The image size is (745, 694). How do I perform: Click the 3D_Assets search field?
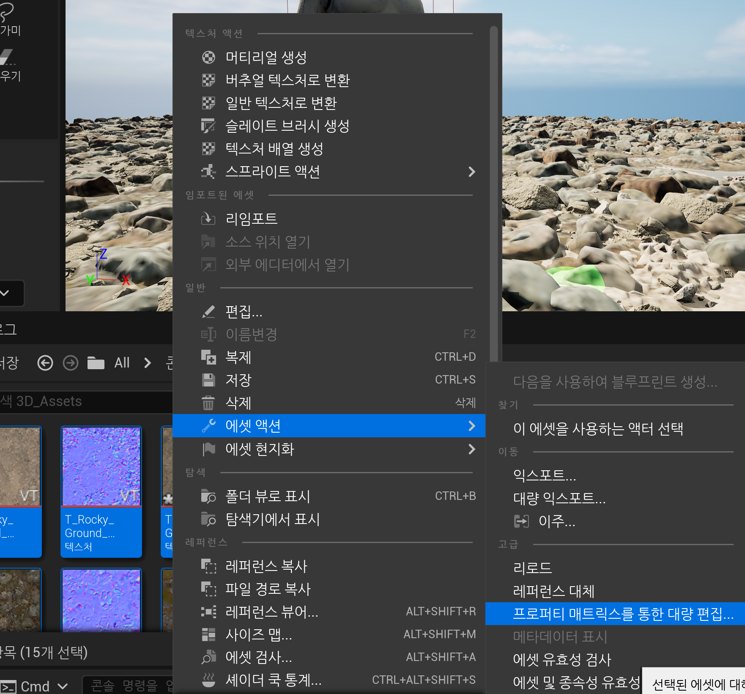pyautogui.click(x=86, y=401)
